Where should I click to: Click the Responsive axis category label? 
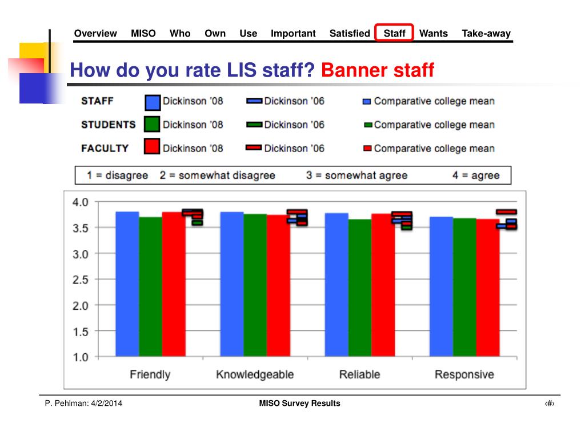click(464, 374)
